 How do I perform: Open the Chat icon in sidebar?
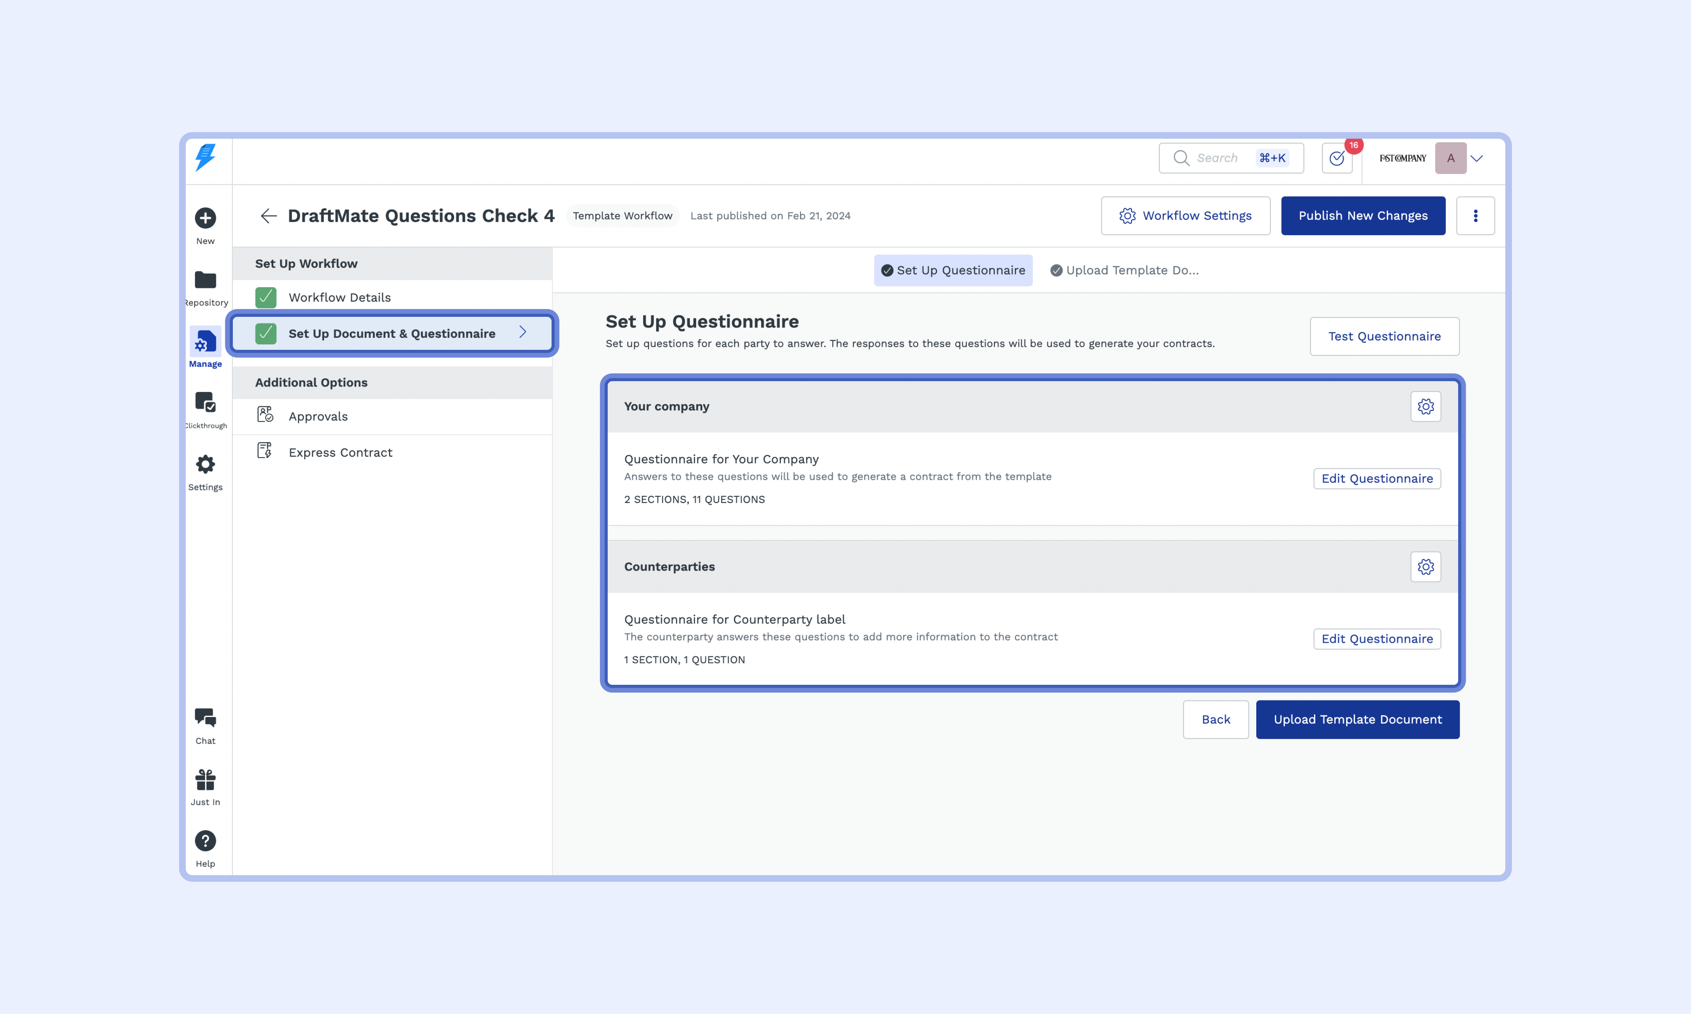205,717
